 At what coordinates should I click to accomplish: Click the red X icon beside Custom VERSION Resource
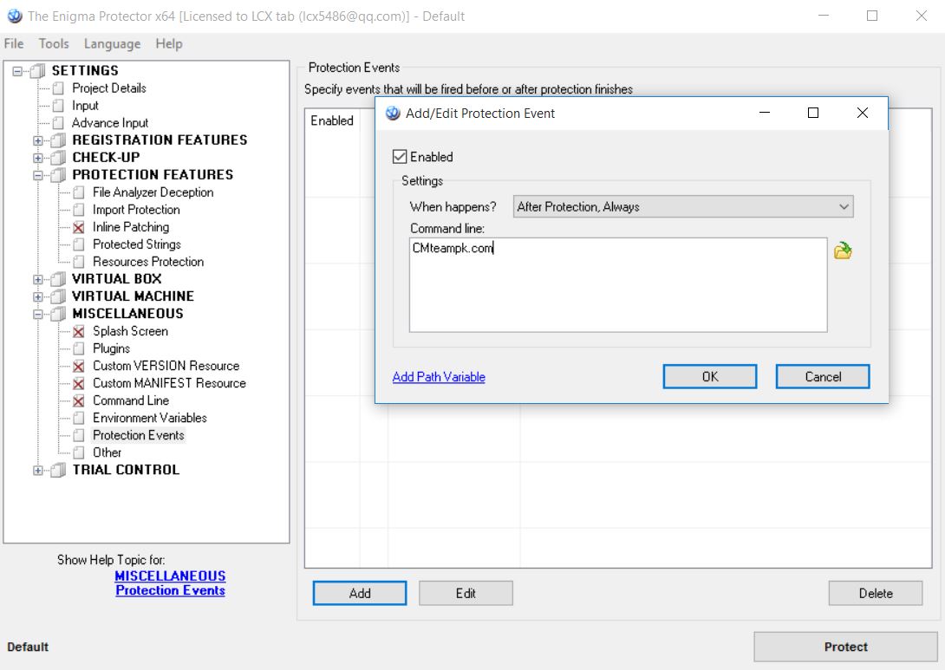(x=78, y=367)
